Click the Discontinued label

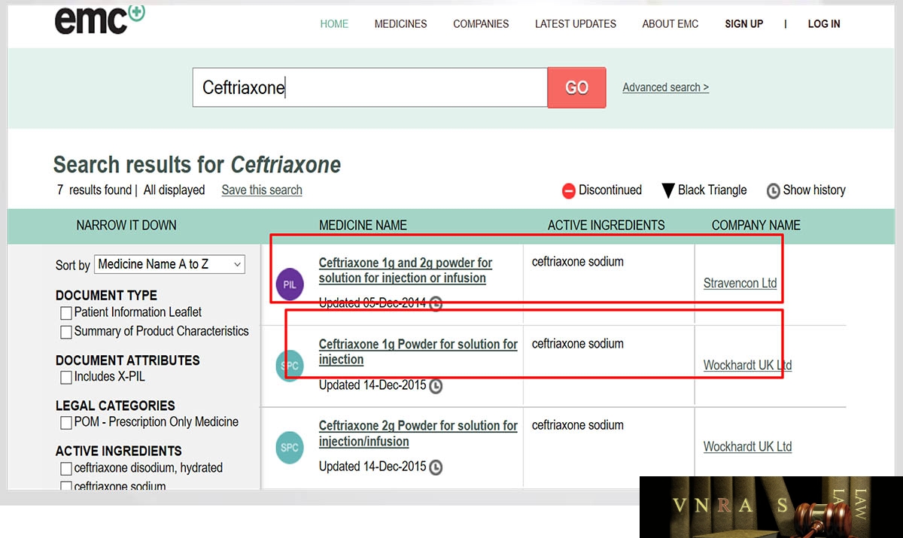610,190
